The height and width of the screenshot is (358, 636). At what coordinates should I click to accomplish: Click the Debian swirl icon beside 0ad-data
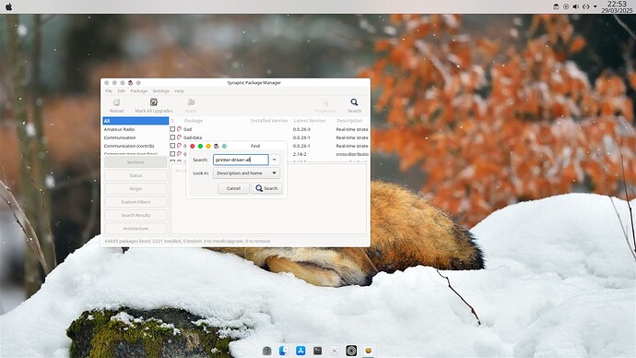180,137
